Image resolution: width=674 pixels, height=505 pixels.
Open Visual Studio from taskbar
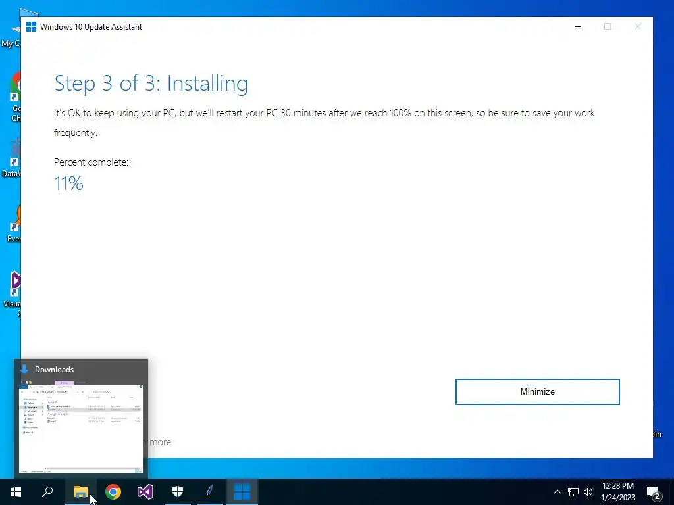click(145, 492)
